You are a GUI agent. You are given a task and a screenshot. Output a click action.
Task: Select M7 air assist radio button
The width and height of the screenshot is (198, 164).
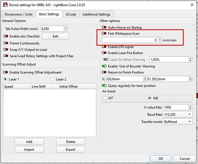(x=105, y=98)
